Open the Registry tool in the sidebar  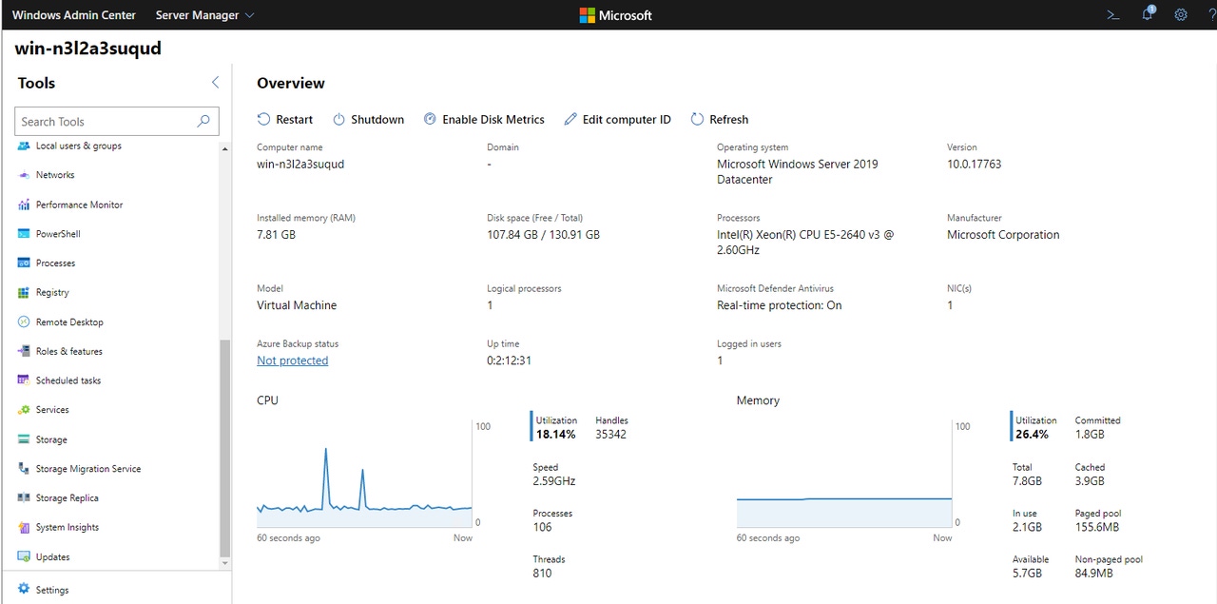click(54, 292)
